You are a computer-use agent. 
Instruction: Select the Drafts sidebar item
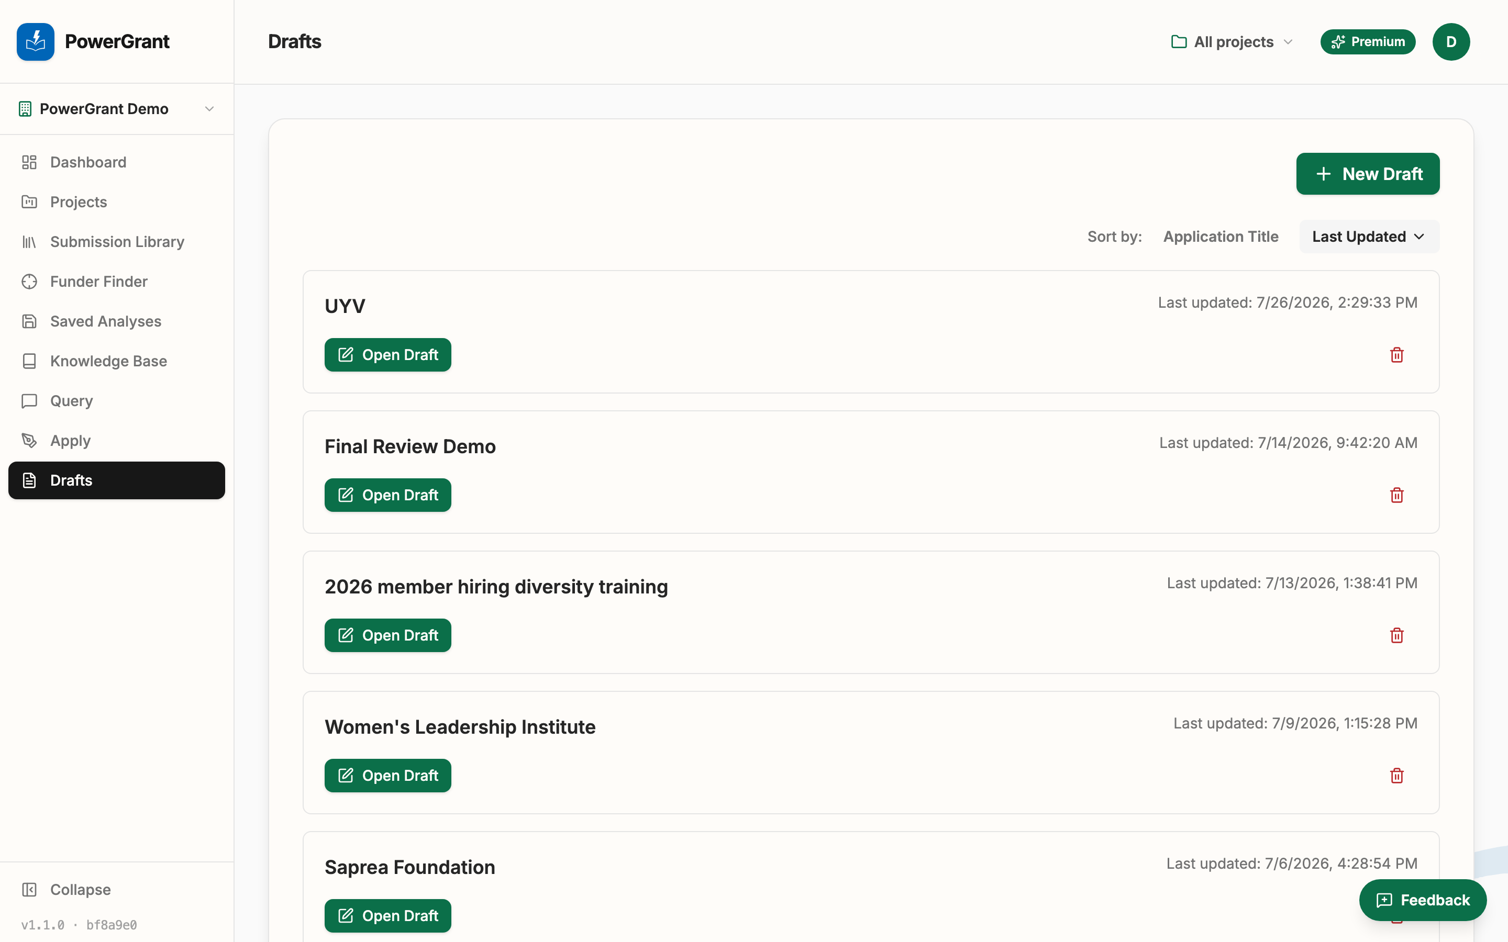tap(117, 480)
